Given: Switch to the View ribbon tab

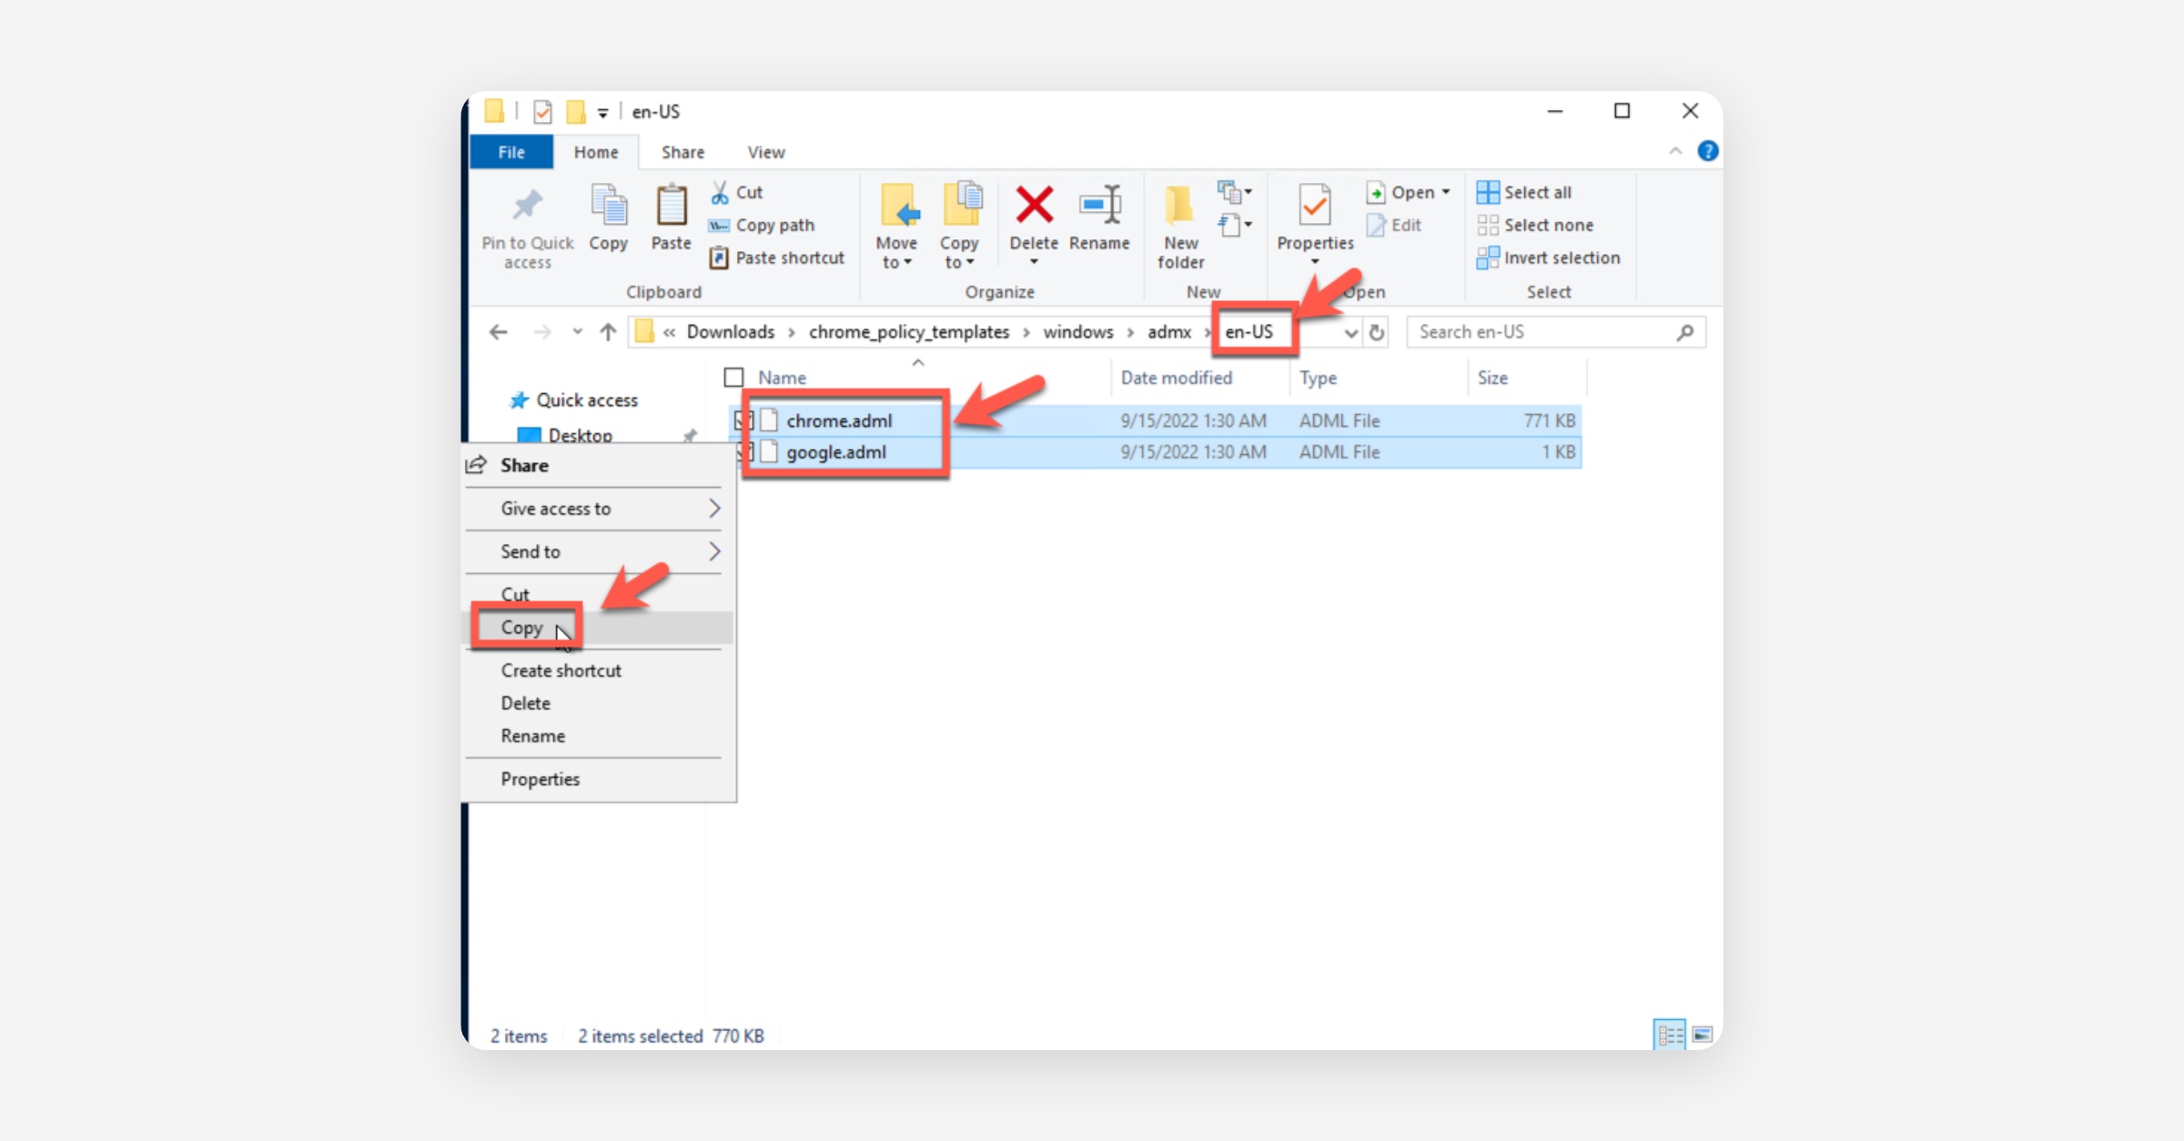Looking at the screenshot, I should coord(765,152).
